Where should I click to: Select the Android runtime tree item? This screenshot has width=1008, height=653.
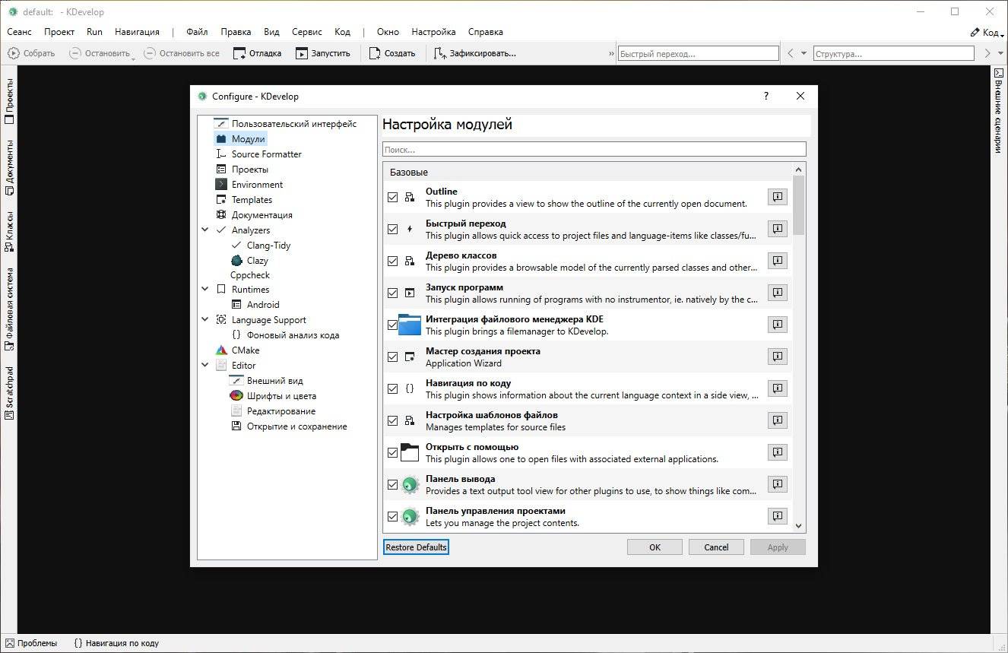255,305
